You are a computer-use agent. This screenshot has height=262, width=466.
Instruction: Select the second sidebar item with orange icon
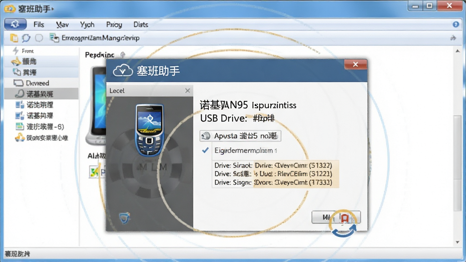click(41, 61)
